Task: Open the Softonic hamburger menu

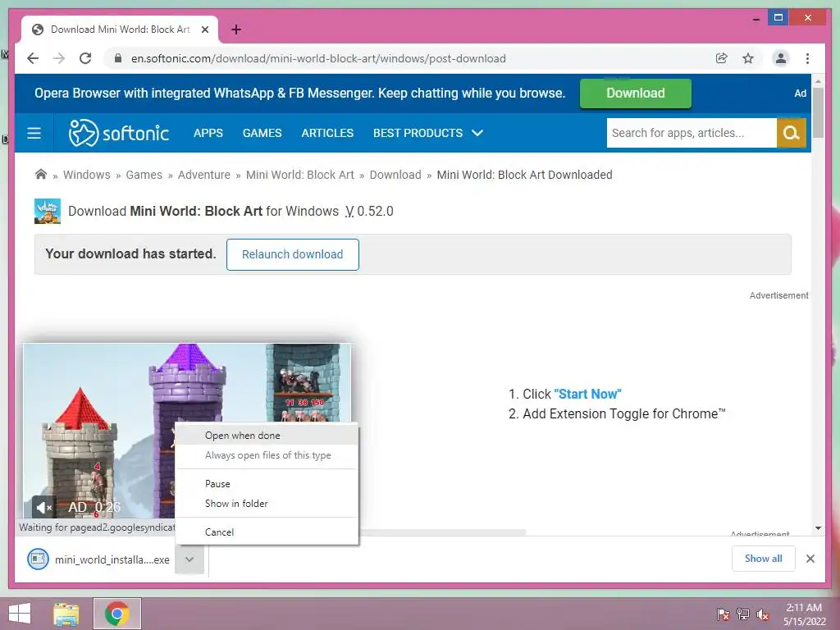Action: click(x=34, y=133)
